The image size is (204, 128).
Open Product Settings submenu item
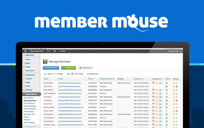[x=29, y=103]
